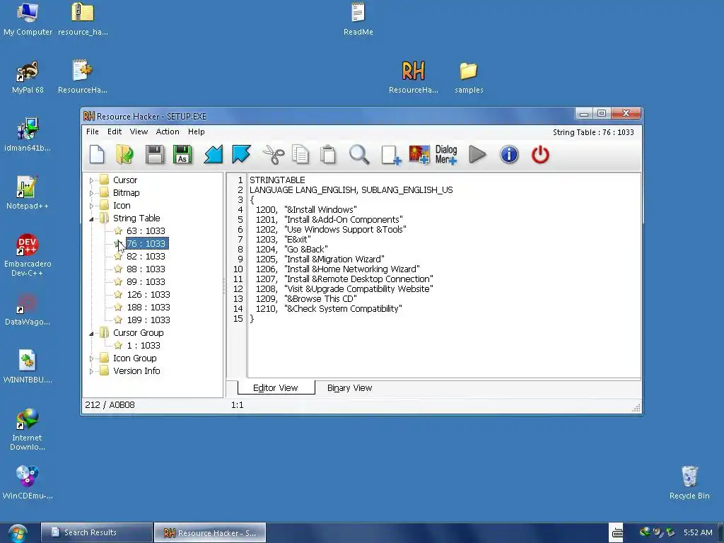
Task: Click the New blank script toolbar icon
Action: tap(97, 154)
